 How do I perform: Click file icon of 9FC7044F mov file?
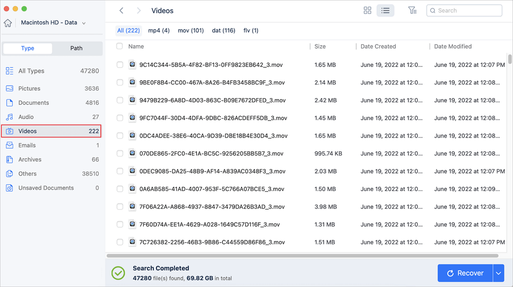point(132,118)
